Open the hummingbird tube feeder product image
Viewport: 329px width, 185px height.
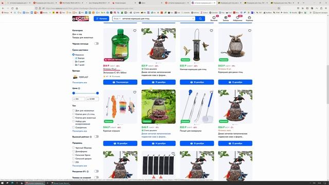197,45
